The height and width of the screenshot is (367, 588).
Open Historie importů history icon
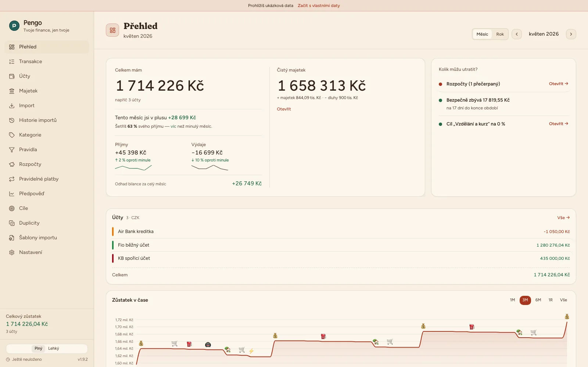coord(12,120)
